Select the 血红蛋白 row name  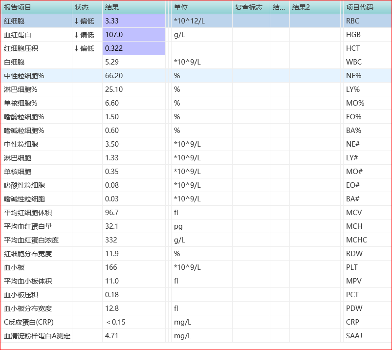coord(18,35)
